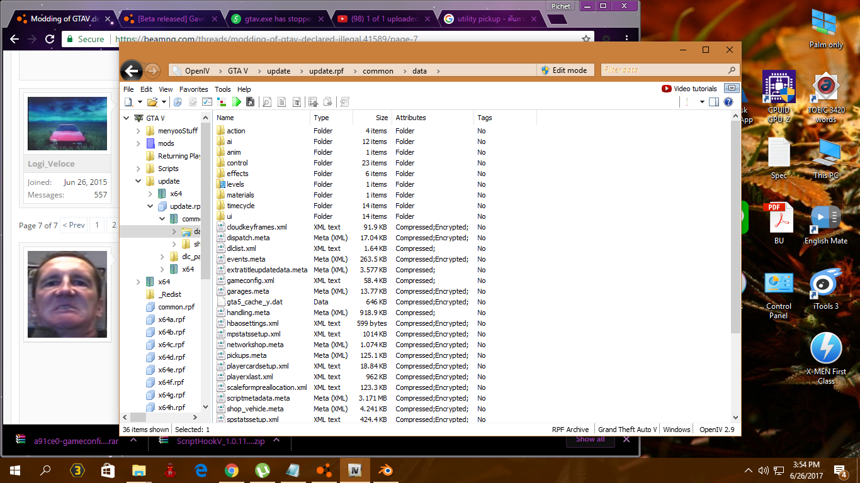The image size is (860, 483).
Task: Expand the menyooStuff tree node
Action: click(139, 131)
